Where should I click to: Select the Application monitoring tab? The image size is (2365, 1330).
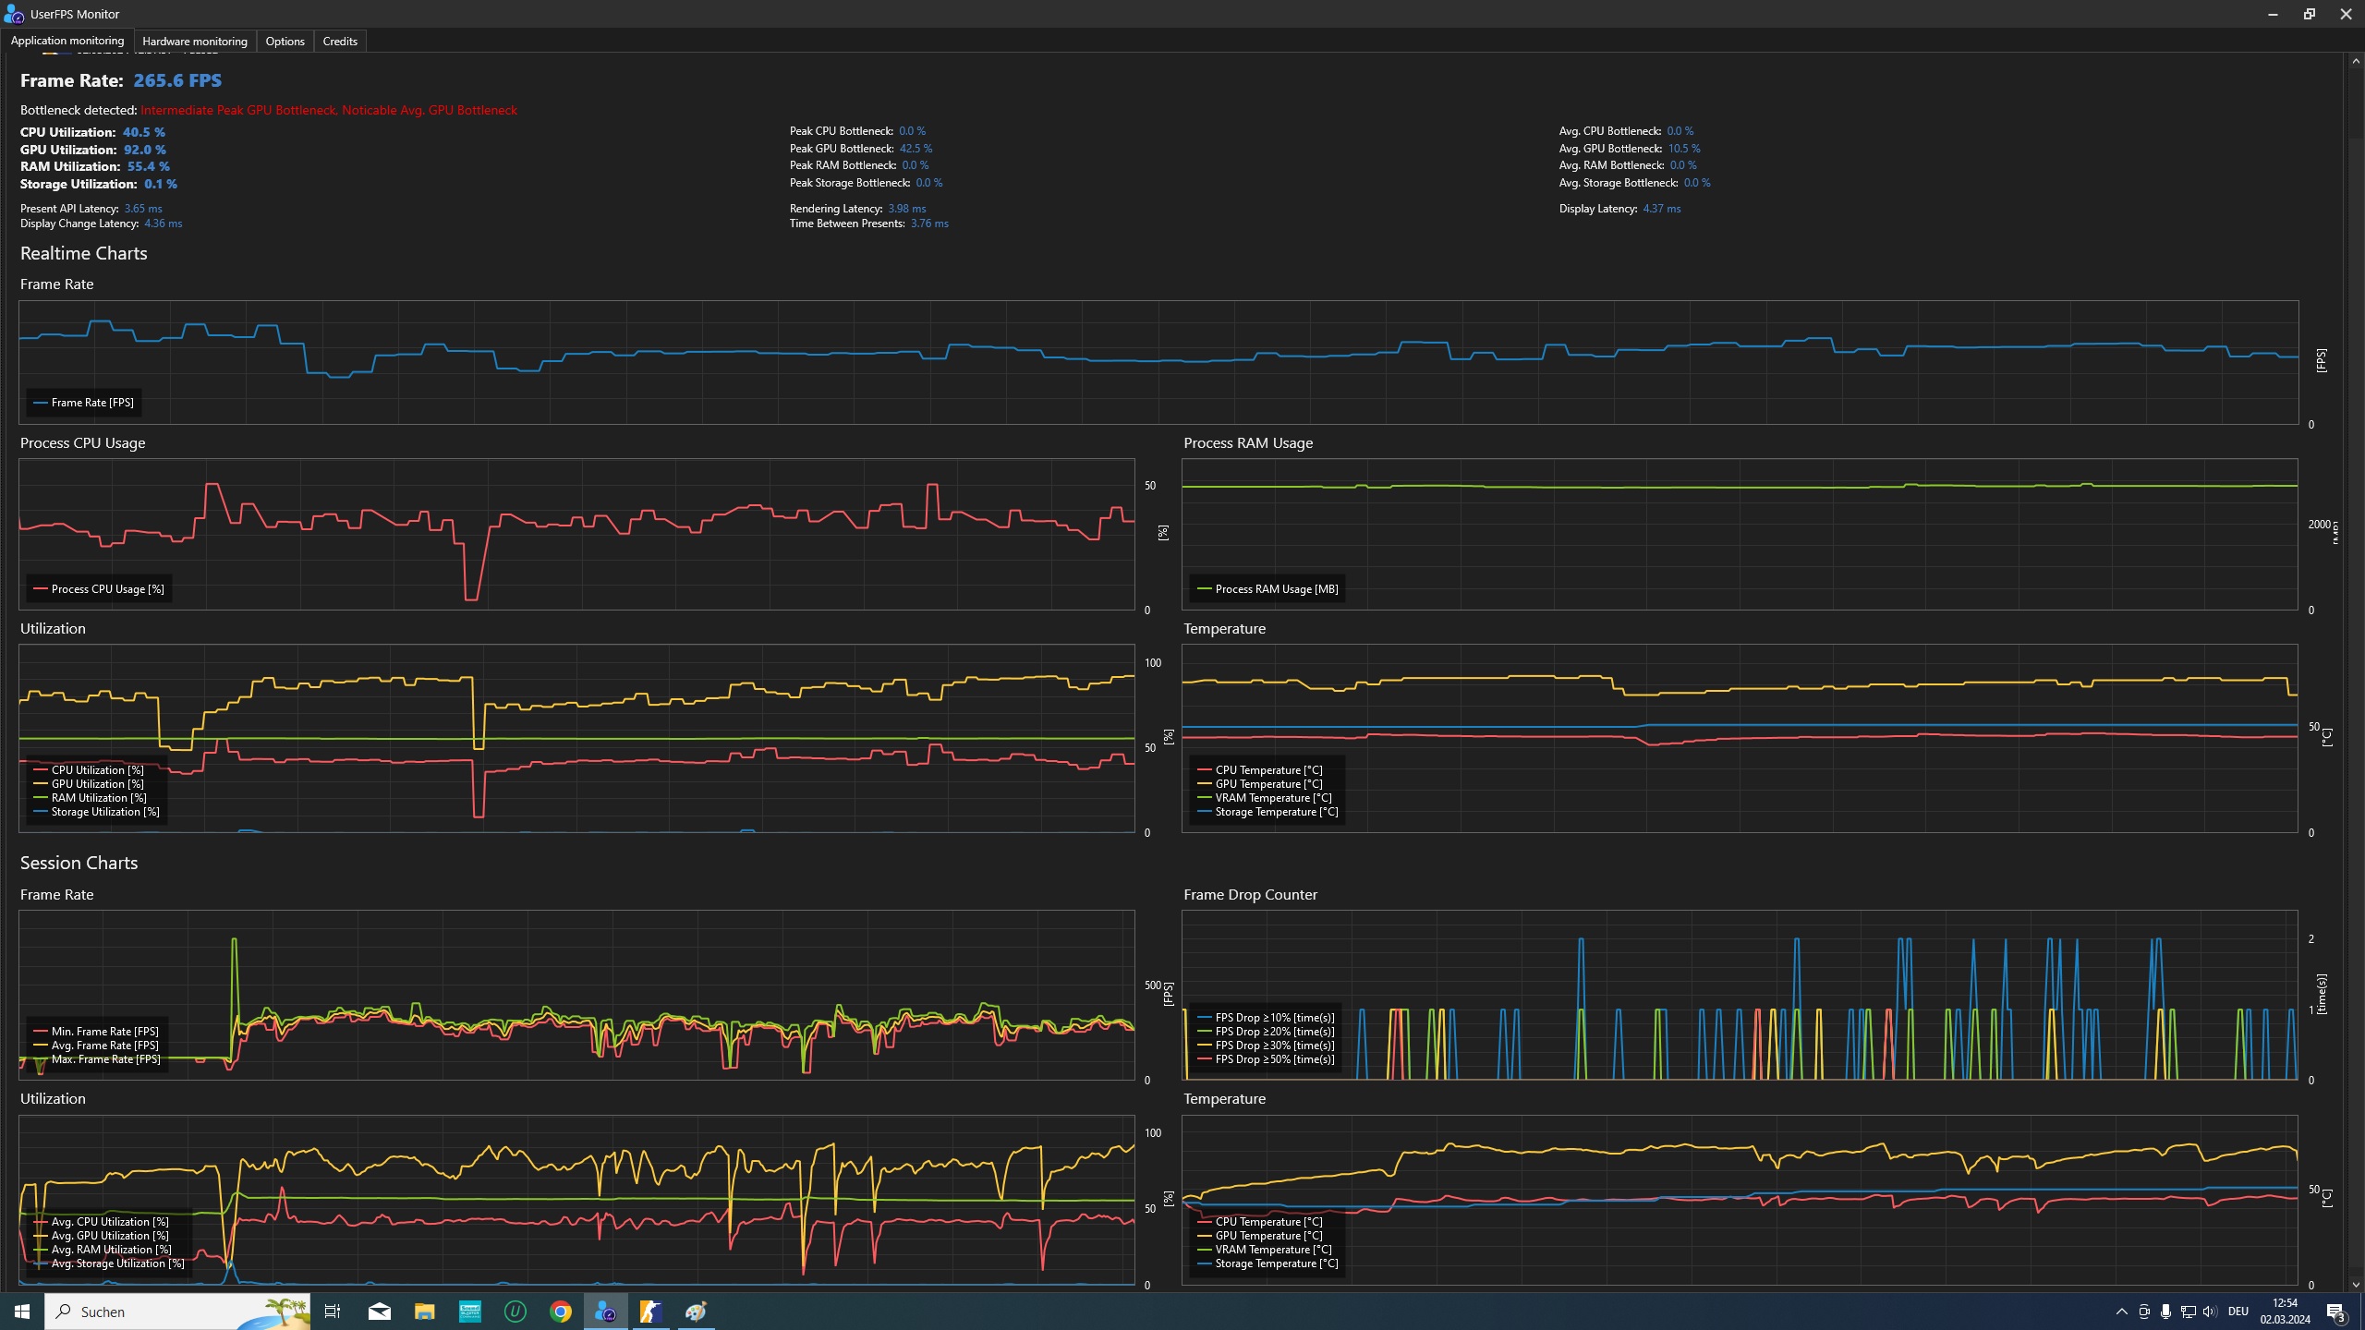pos(67,41)
